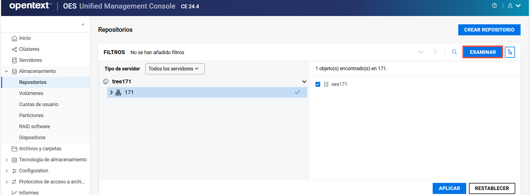Open Volúmenes in the sidebar
This screenshot has height=195, width=530.
tap(31, 93)
